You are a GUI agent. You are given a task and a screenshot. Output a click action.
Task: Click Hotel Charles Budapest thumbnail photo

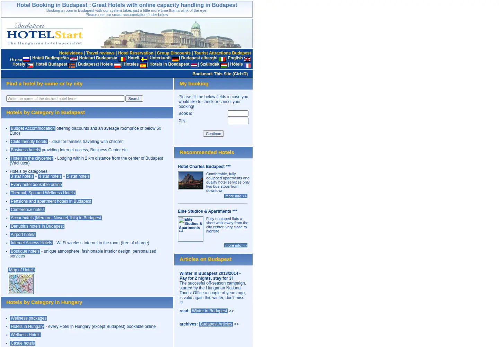[x=191, y=180]
